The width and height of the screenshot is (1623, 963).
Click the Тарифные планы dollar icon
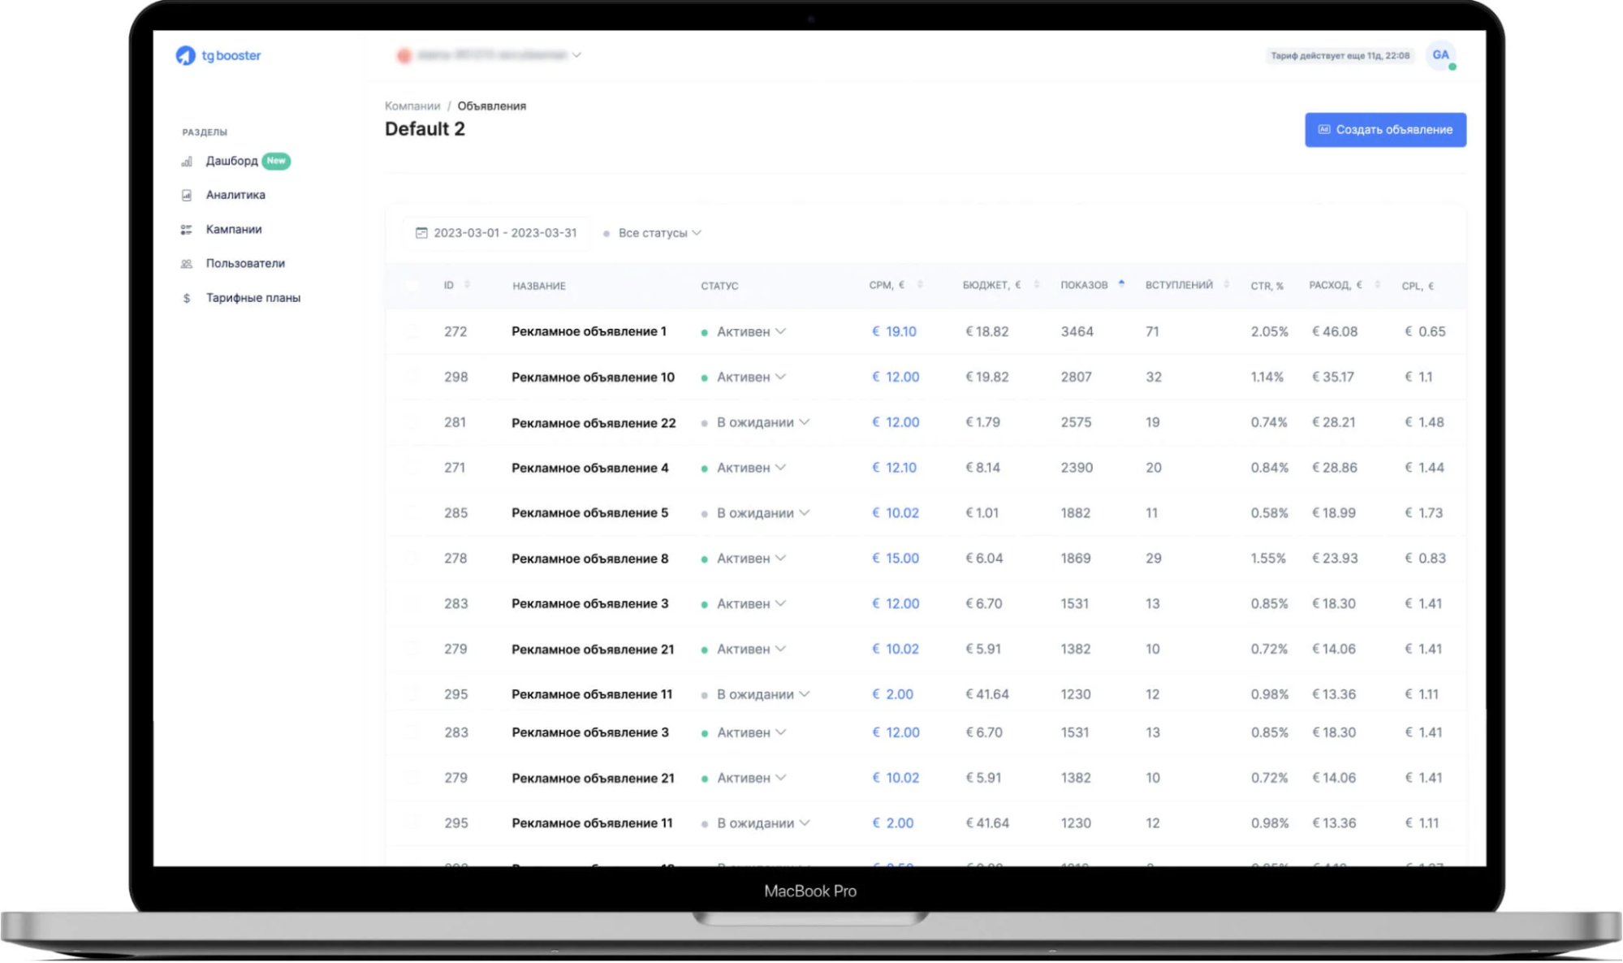187,298
